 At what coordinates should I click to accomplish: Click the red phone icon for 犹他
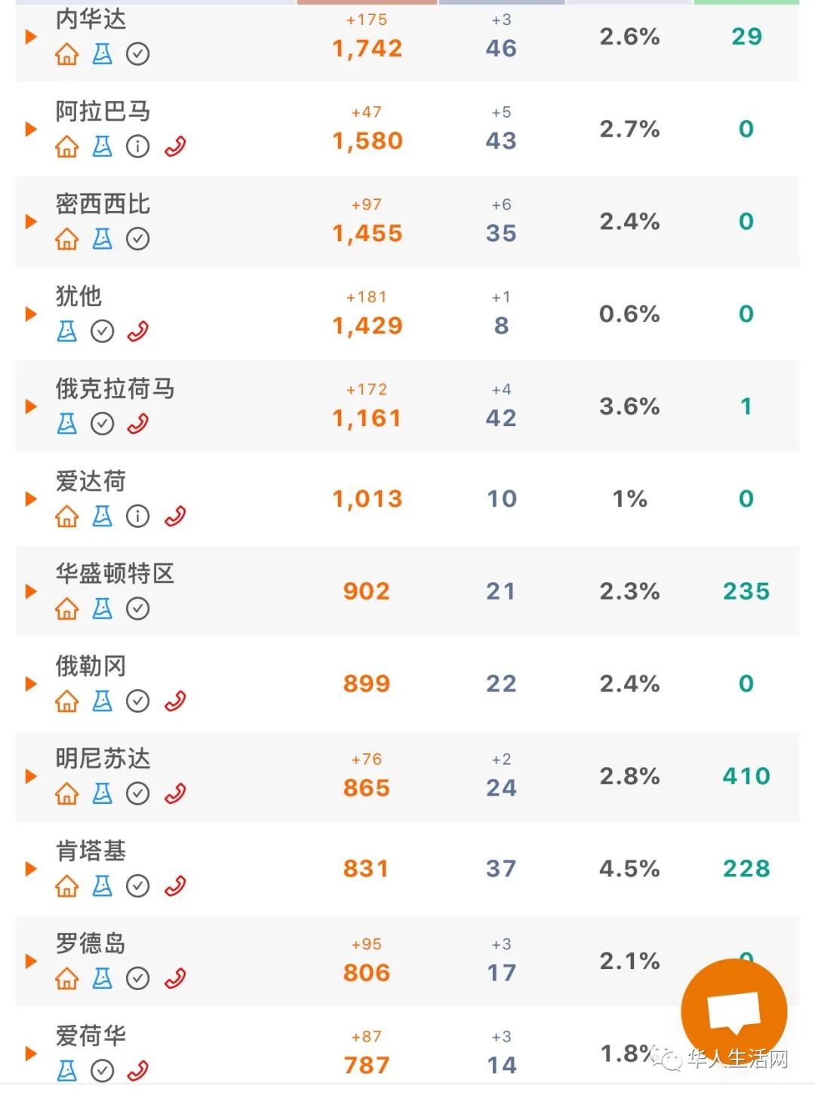pos(138,331)
